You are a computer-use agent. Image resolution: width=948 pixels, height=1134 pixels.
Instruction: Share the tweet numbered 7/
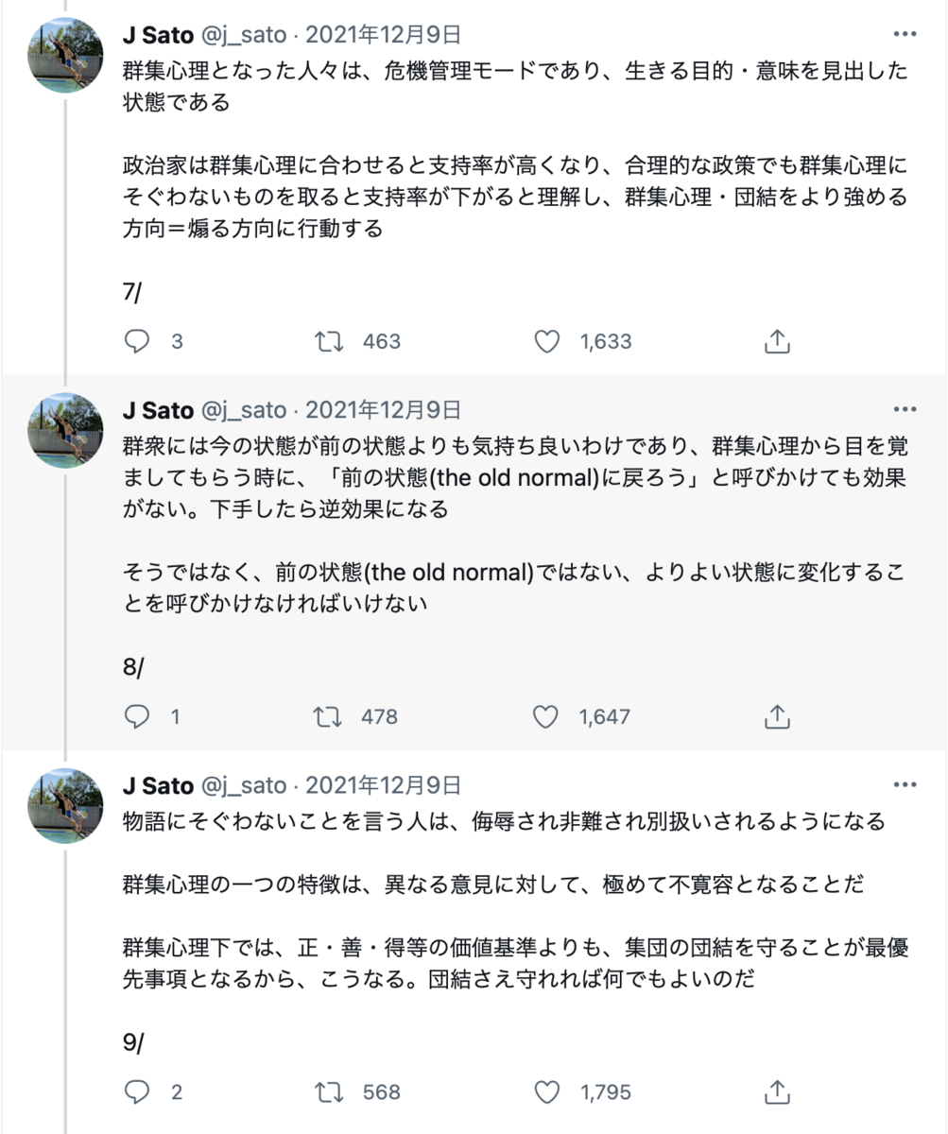(776, 341)
